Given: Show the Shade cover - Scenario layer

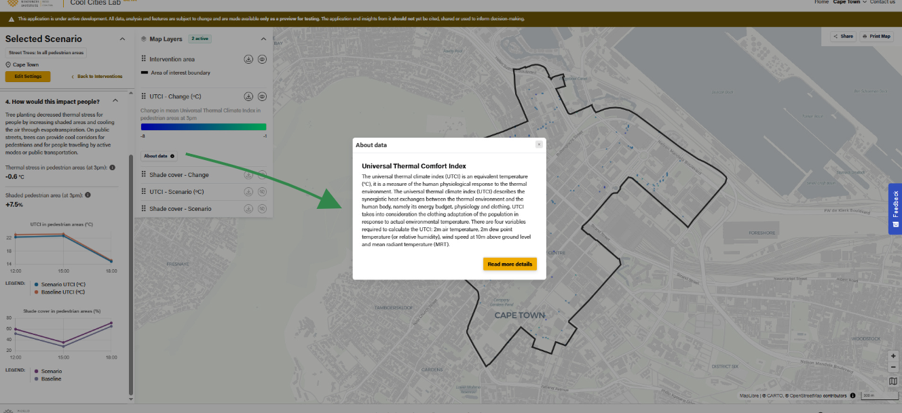Looking at the screenshot, I should point(262,209).
